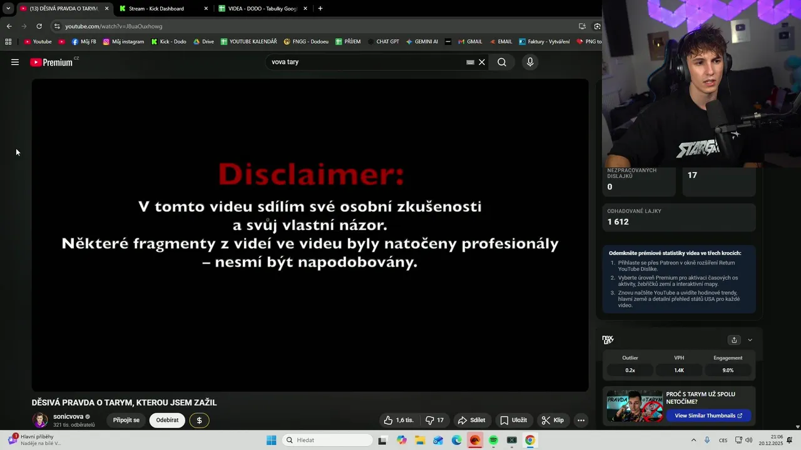Show hidden system tray icons

694,440
